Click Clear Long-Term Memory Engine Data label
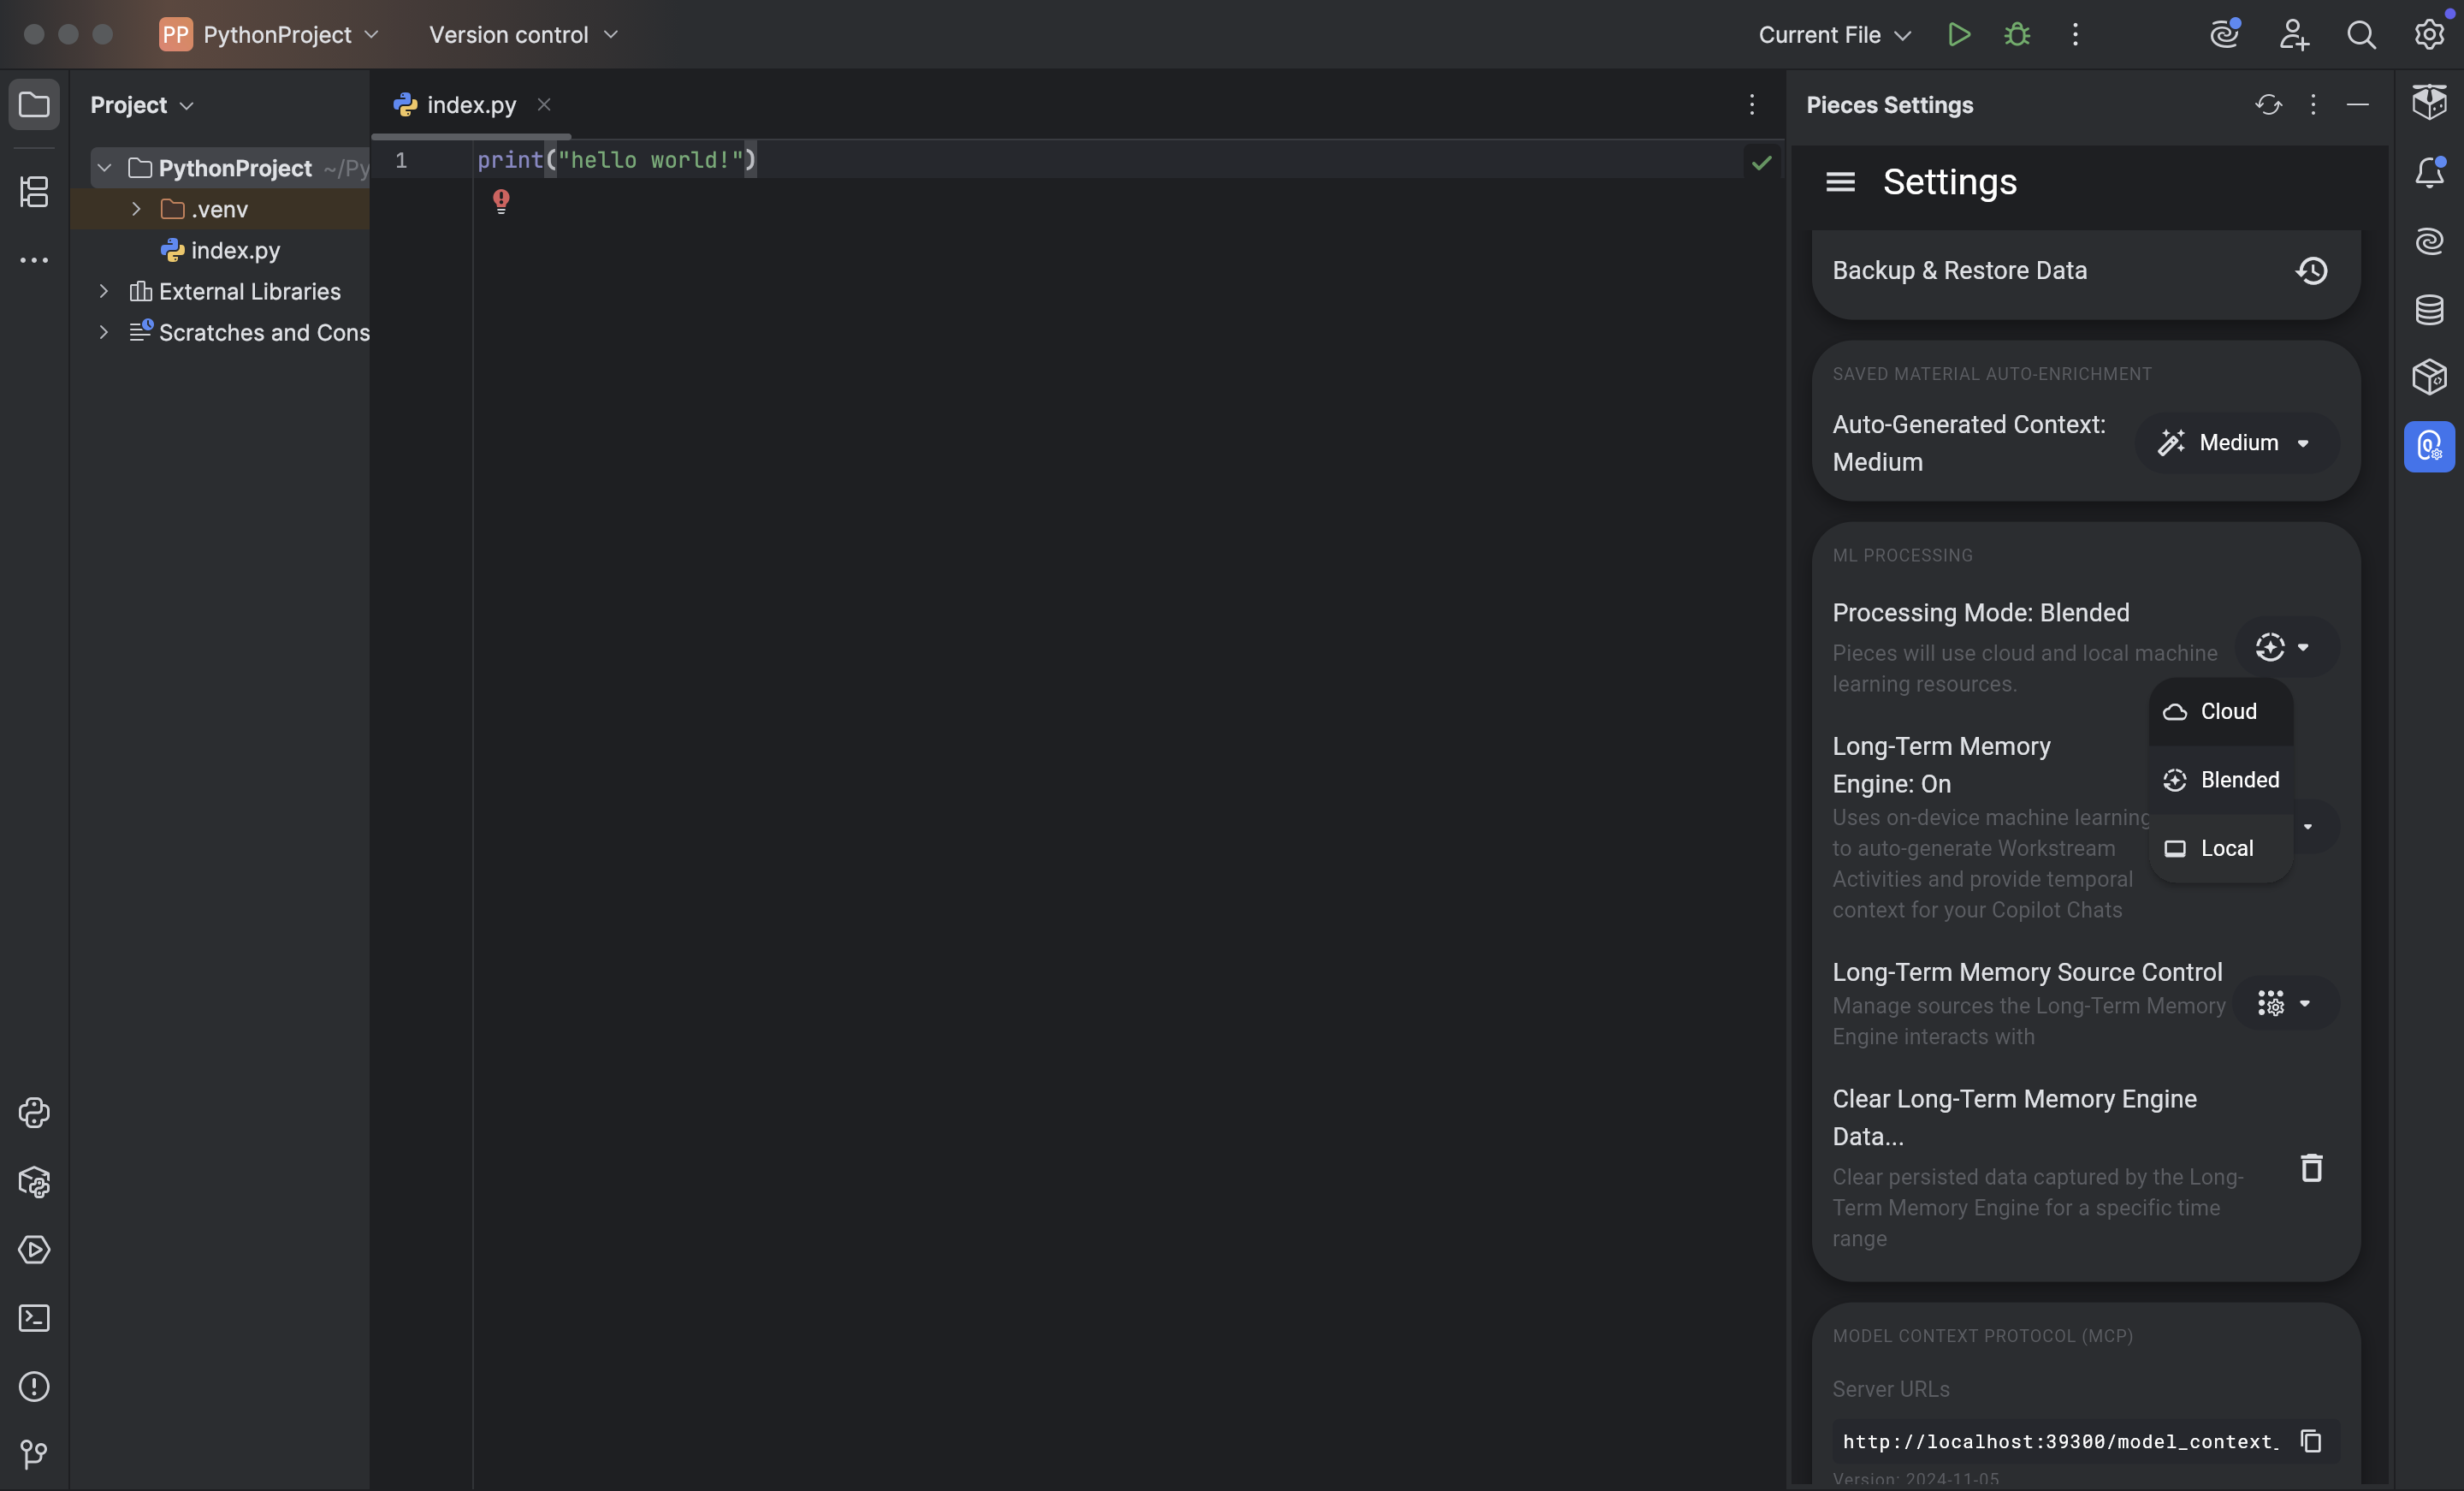Viewport: 2464px width, 1491px height. (x=2014, y=1118)
